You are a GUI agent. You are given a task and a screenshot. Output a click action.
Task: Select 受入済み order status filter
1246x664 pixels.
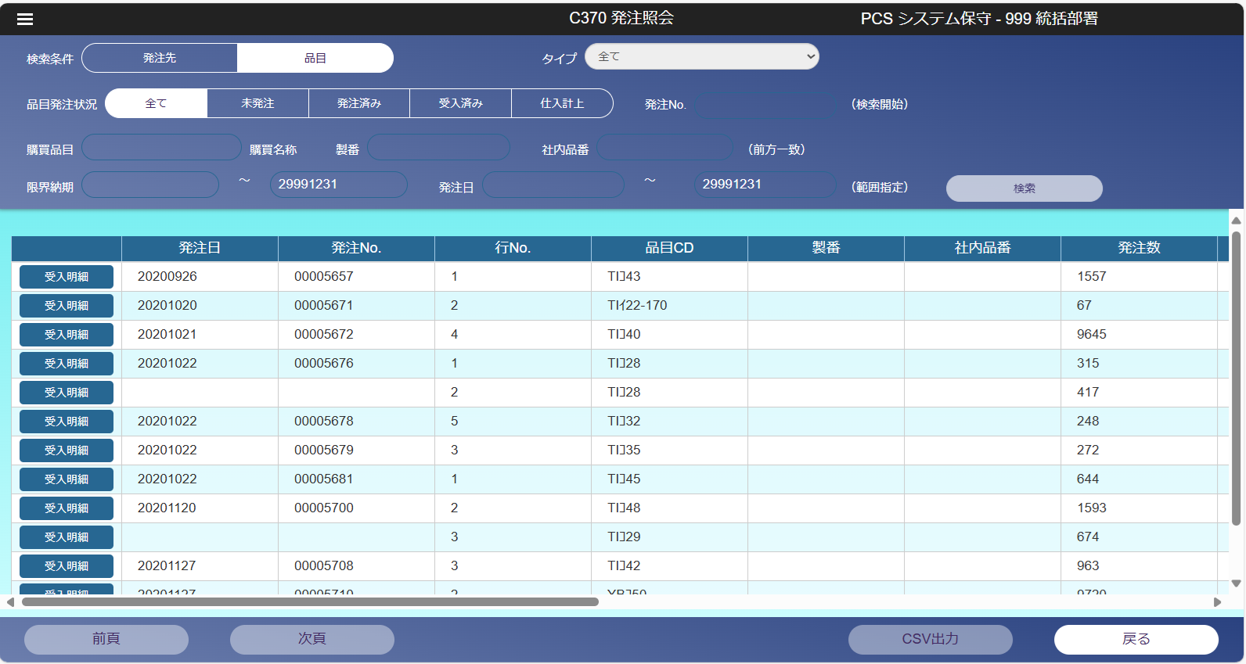coord(461,103)
